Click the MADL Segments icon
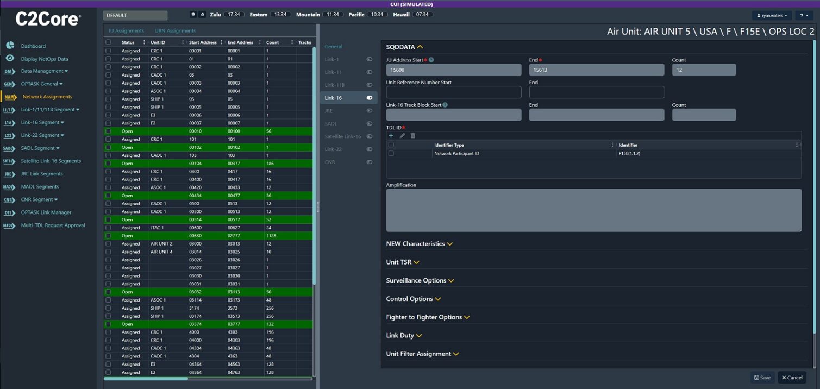The image size is (820, 389). tap(9, 187)
